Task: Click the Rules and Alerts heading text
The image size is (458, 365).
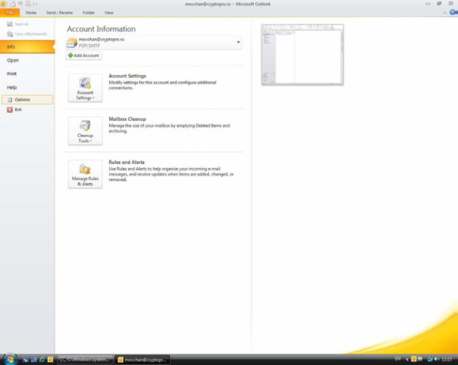Action: pos(127,162)
